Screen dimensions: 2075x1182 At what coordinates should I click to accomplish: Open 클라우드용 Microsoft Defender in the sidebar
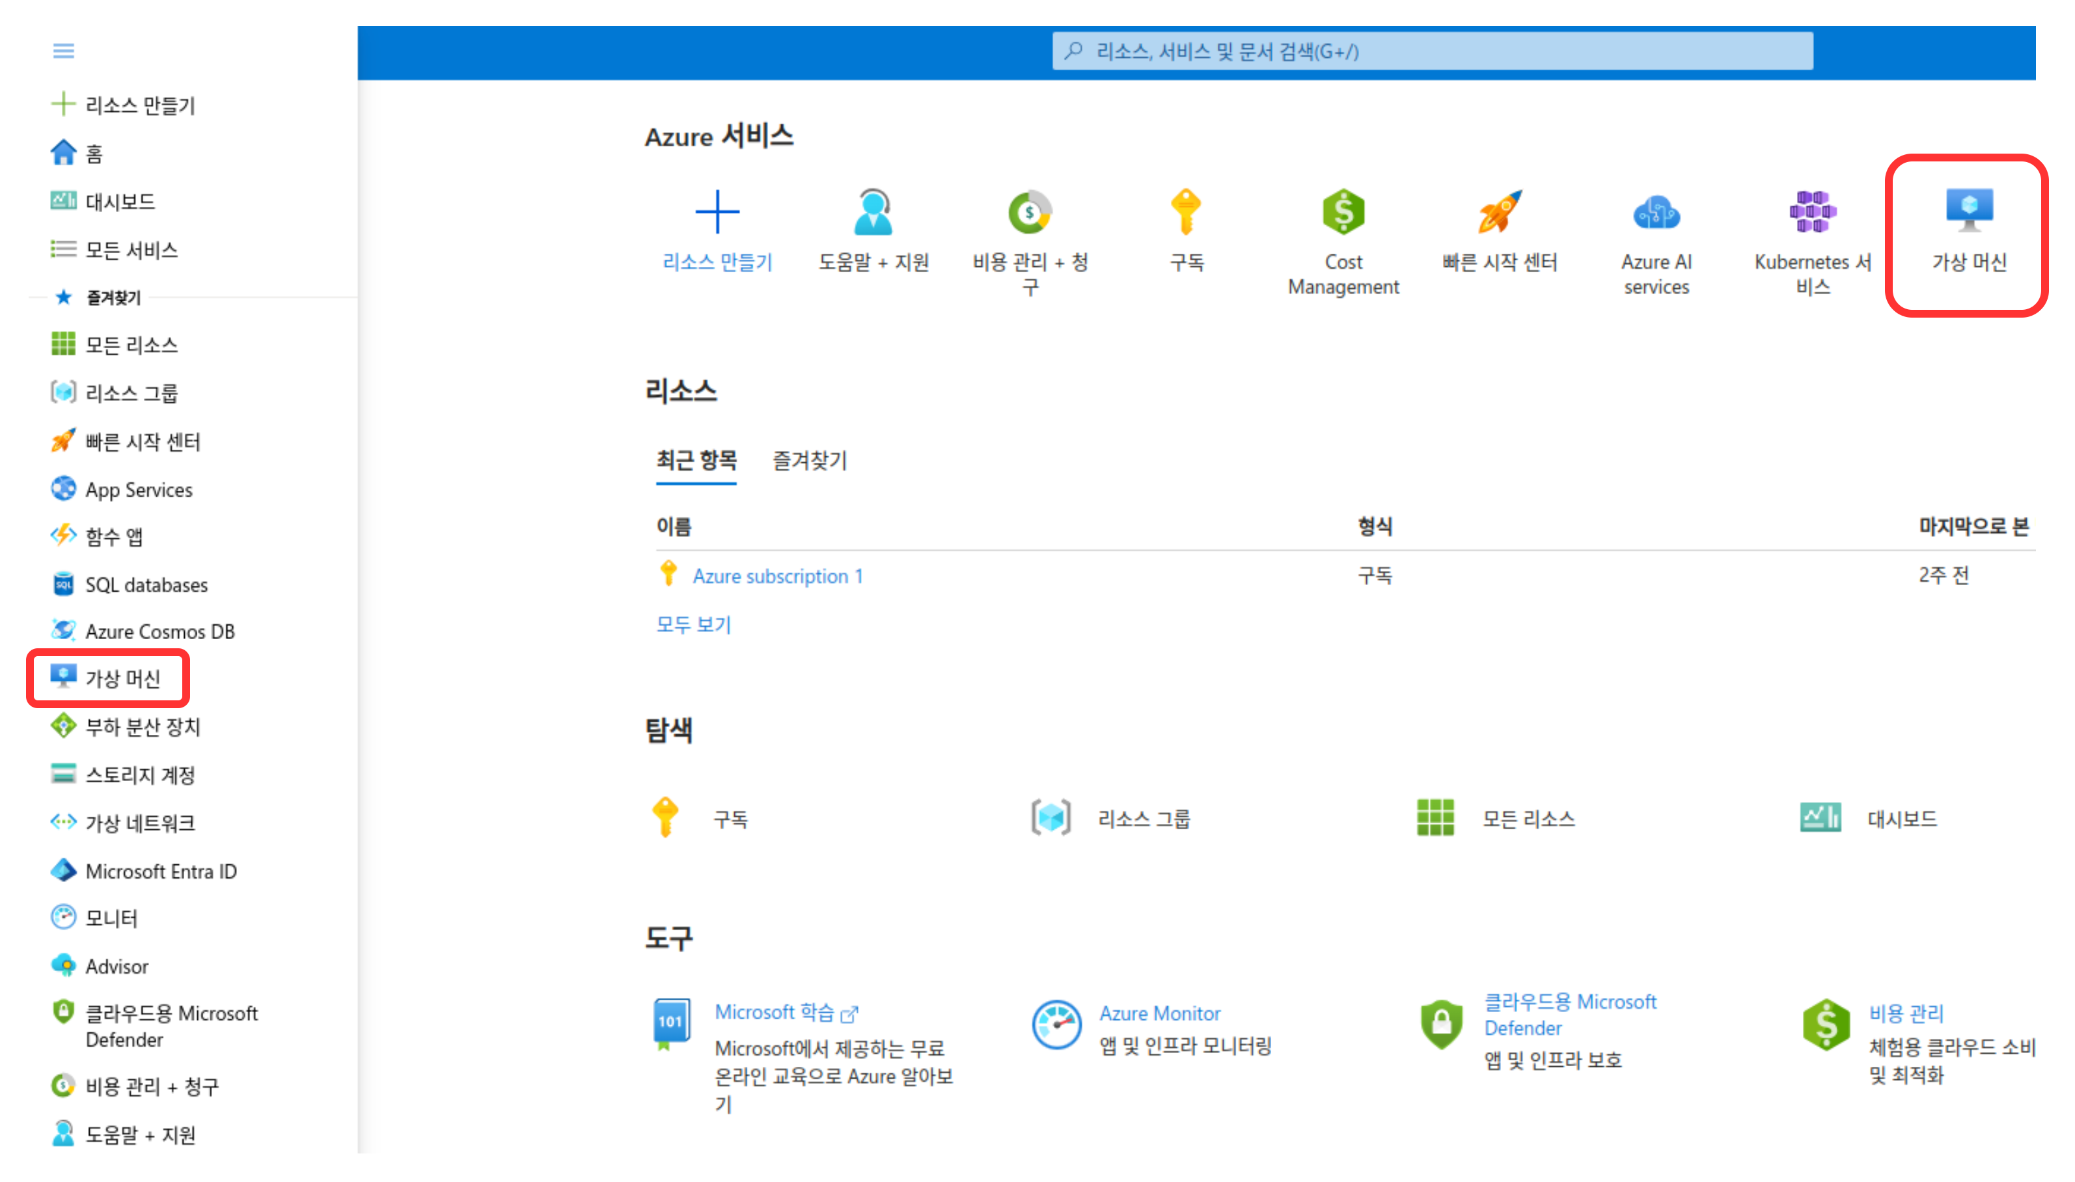tap(155, 1024)
